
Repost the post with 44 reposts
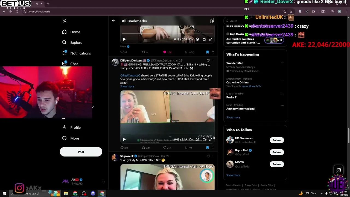[145, 52]
